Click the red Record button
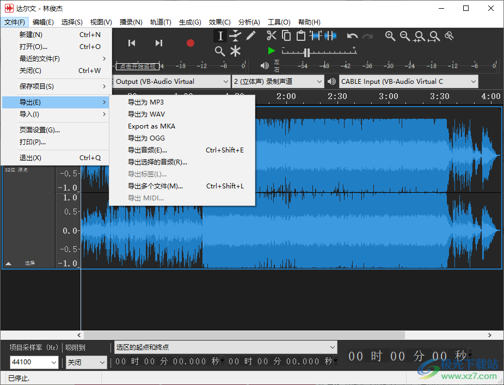504x385 pixels. click(190, 43)
